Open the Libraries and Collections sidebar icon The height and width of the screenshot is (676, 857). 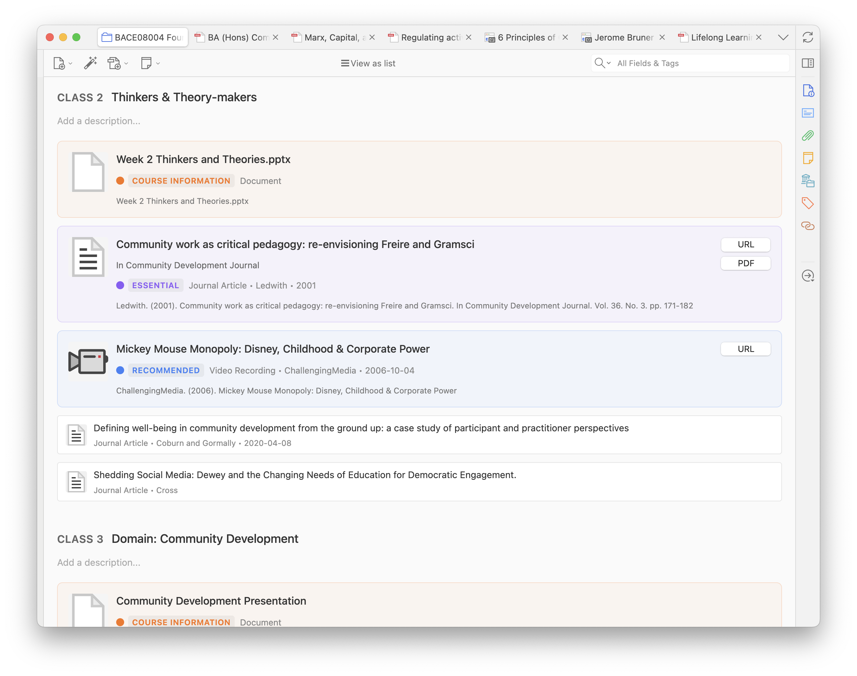pyautogui.click(x=808, y=181)
